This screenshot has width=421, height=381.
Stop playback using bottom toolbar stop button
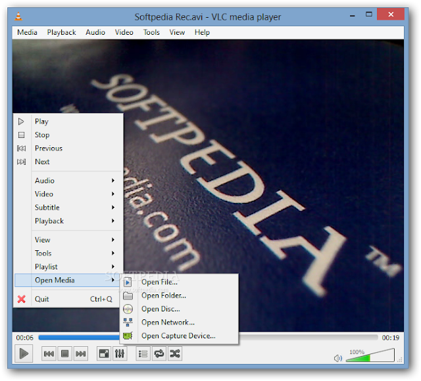point(64,354)
